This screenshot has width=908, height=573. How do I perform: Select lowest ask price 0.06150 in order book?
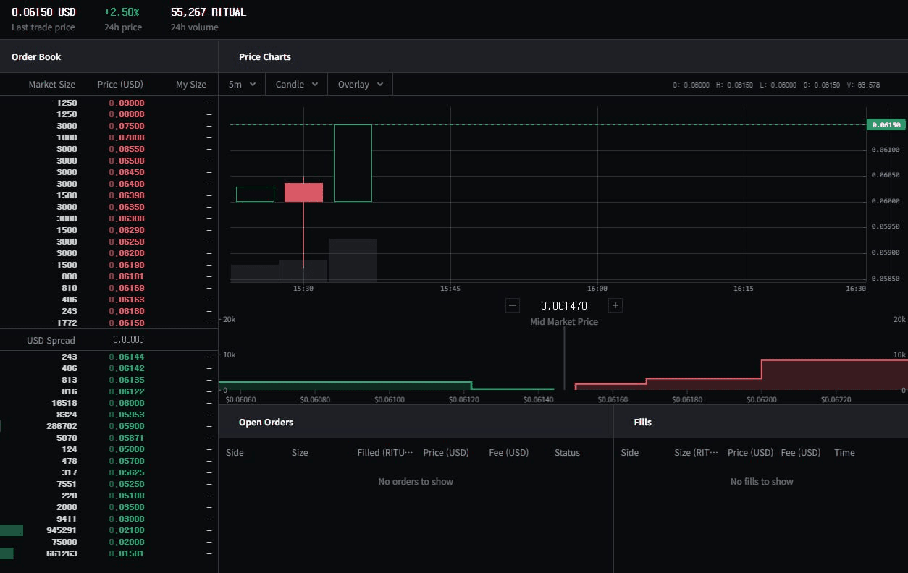(127, 323)
